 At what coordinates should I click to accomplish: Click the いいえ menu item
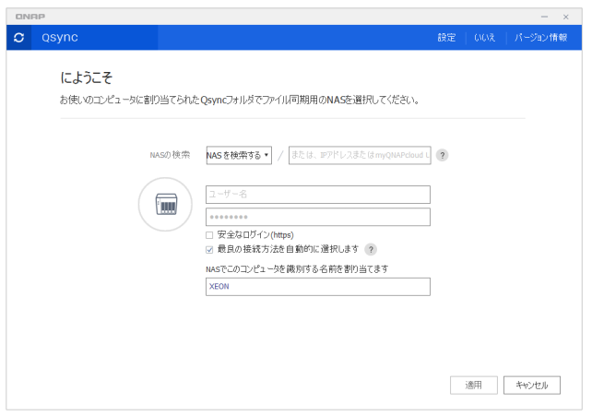pos(484,38)
